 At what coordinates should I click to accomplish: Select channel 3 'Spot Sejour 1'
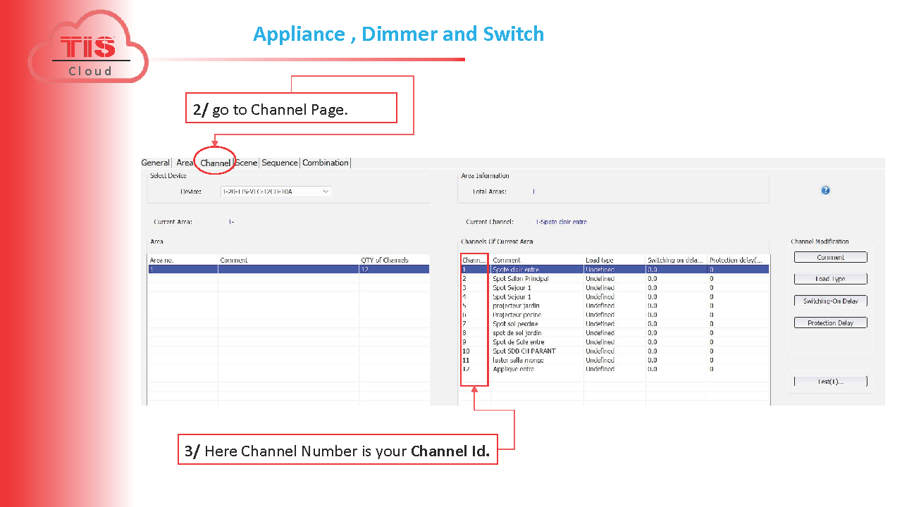click(614, 287)
